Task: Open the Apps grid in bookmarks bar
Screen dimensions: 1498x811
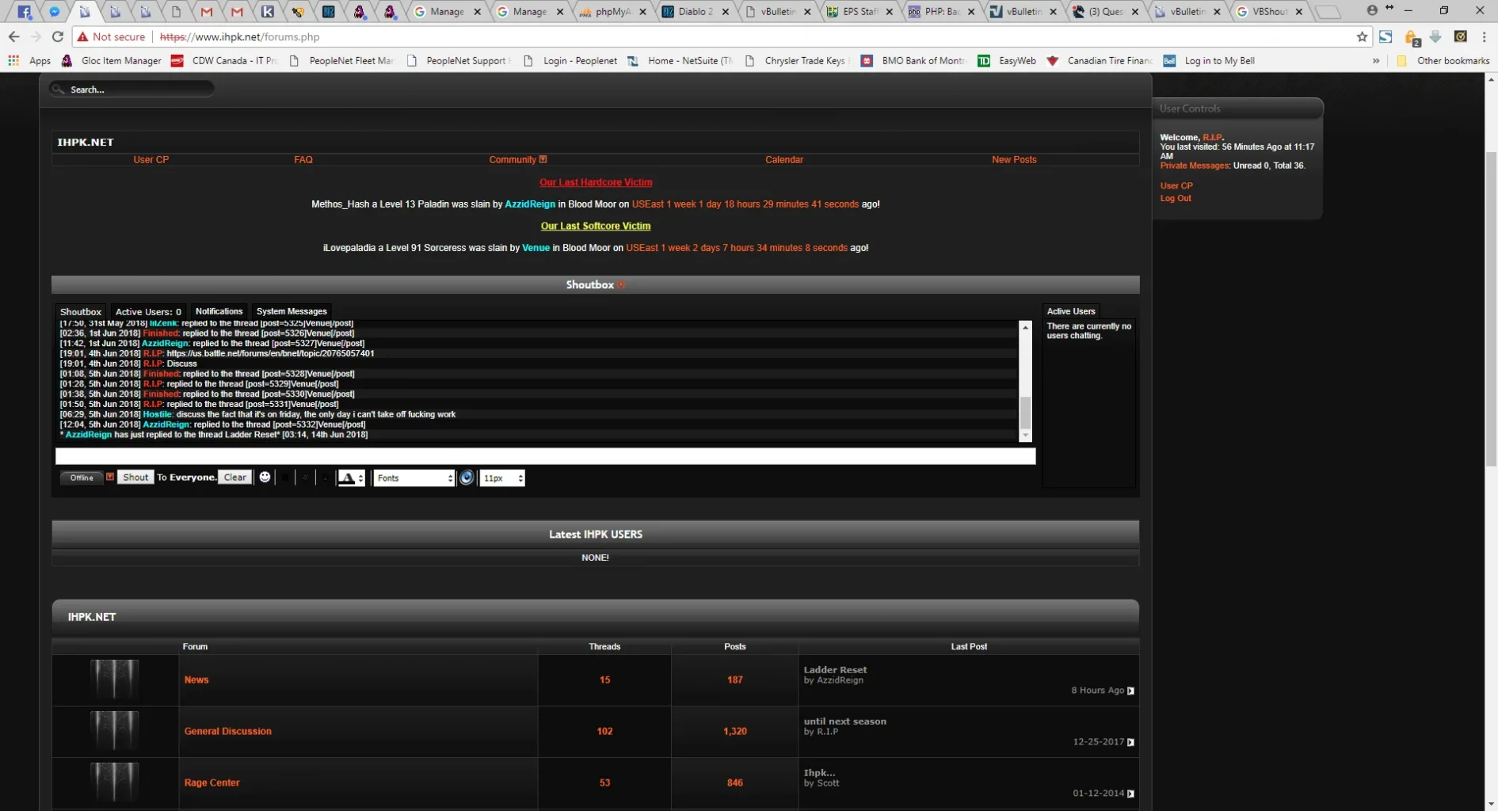Action: [x=30, y=60]
